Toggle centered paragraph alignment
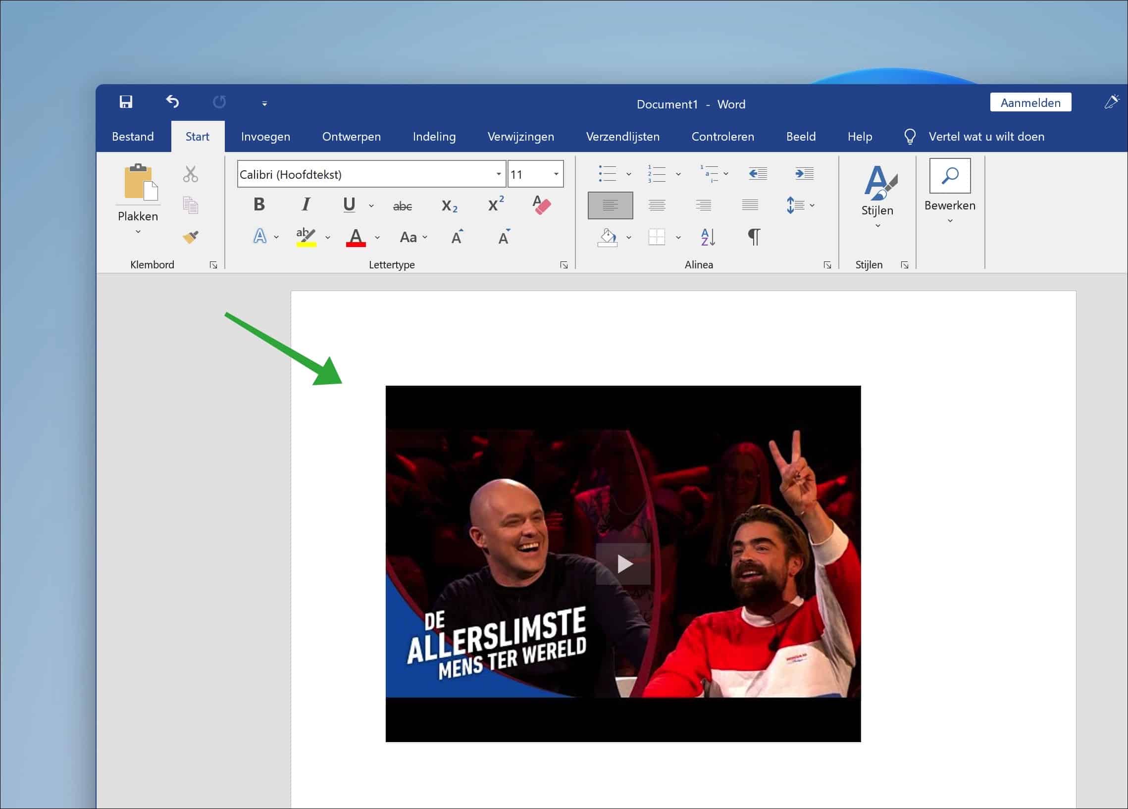The height and width of the screenshot is (809, 1128). pyautogui.click(x=657, y=204)
